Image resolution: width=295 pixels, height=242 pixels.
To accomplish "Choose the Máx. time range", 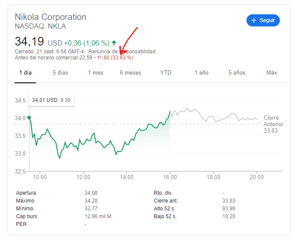I will [x=272, y=73].
